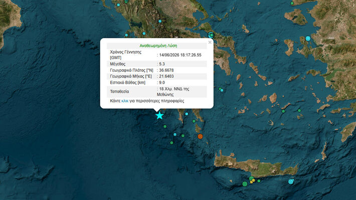Select the 'Γεωγραφικό Πλάτος [°N]' label
This screenshot has width=356, height=200.
tap(131, 70)
